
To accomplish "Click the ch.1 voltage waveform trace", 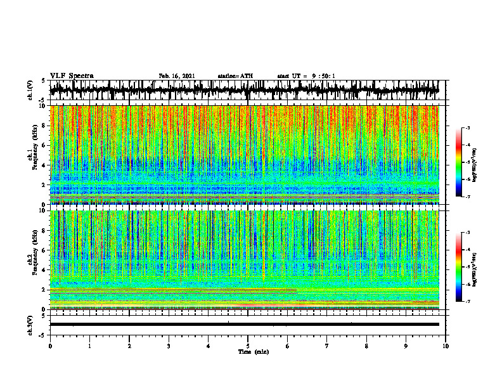I will (x=244, y=90).
